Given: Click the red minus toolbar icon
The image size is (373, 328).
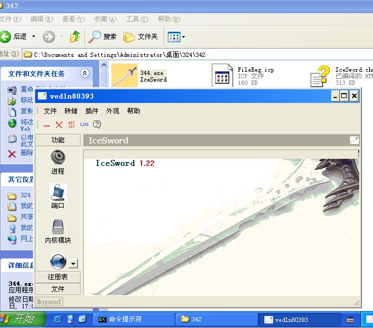Looking at the screenshot, I should pos(47,125).
